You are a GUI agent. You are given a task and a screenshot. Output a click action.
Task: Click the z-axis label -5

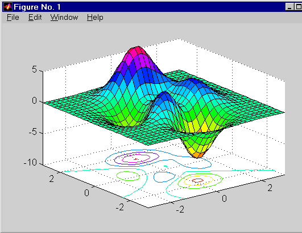click(32, 132)
